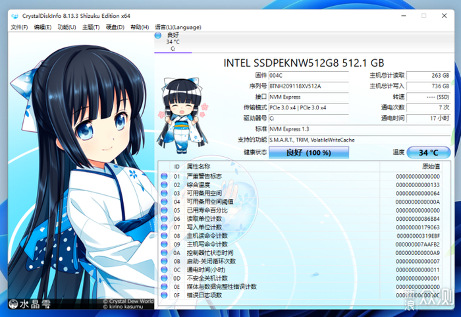
Task: Select the 启动-关闭循环次数 raw value 0000000000007
Action: click(418, 262)
